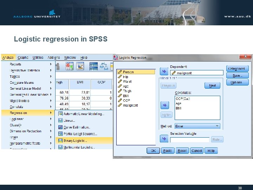This screenshot has height=190, width=253.
Task: Expand Descriptive Statistics submenu
Action: (28, 70)
